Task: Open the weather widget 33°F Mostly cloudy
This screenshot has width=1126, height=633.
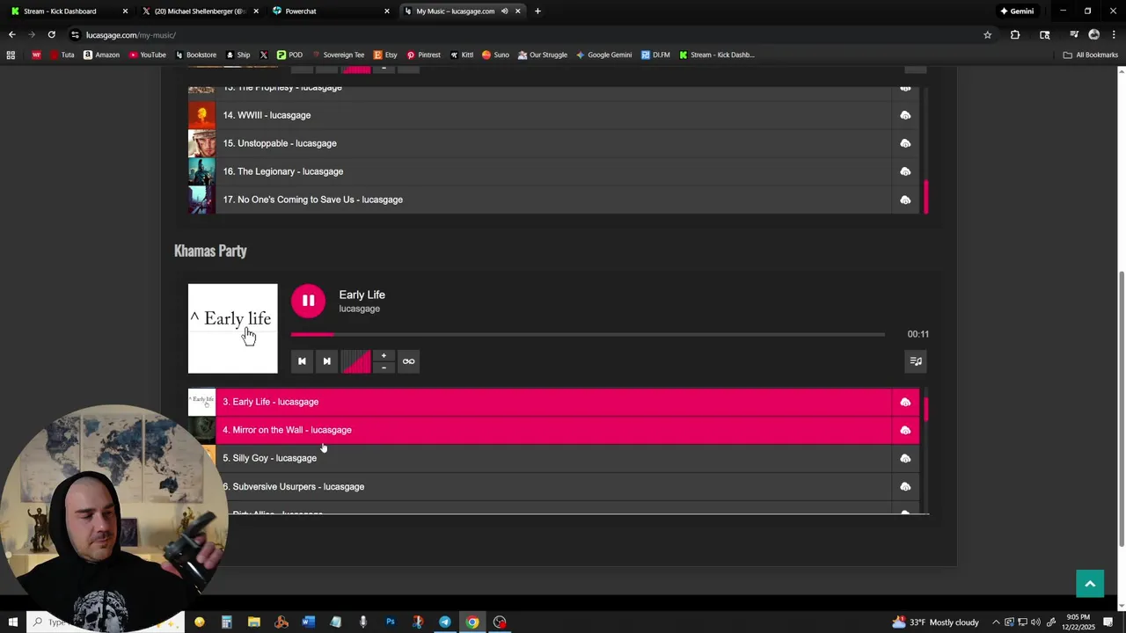Action: tap(935, 622)
